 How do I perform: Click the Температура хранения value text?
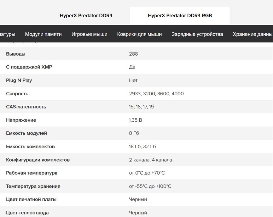point(150,186)
